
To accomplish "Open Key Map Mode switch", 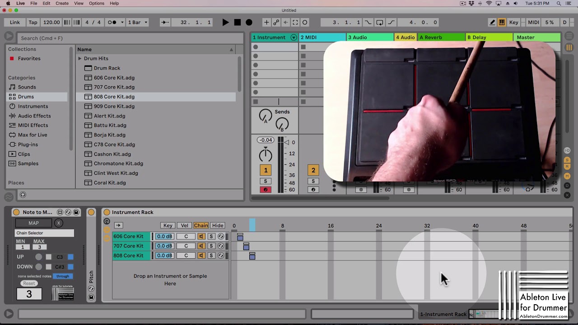I will click(514, 22).
